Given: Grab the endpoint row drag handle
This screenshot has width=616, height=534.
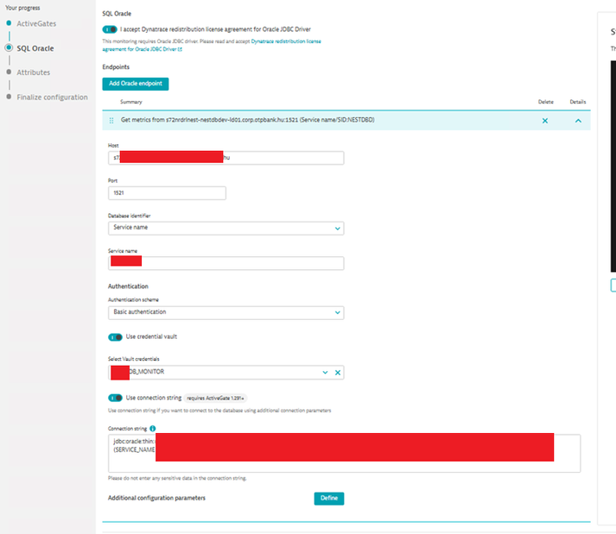Looking at the screenshot, I should coord(111,121).
